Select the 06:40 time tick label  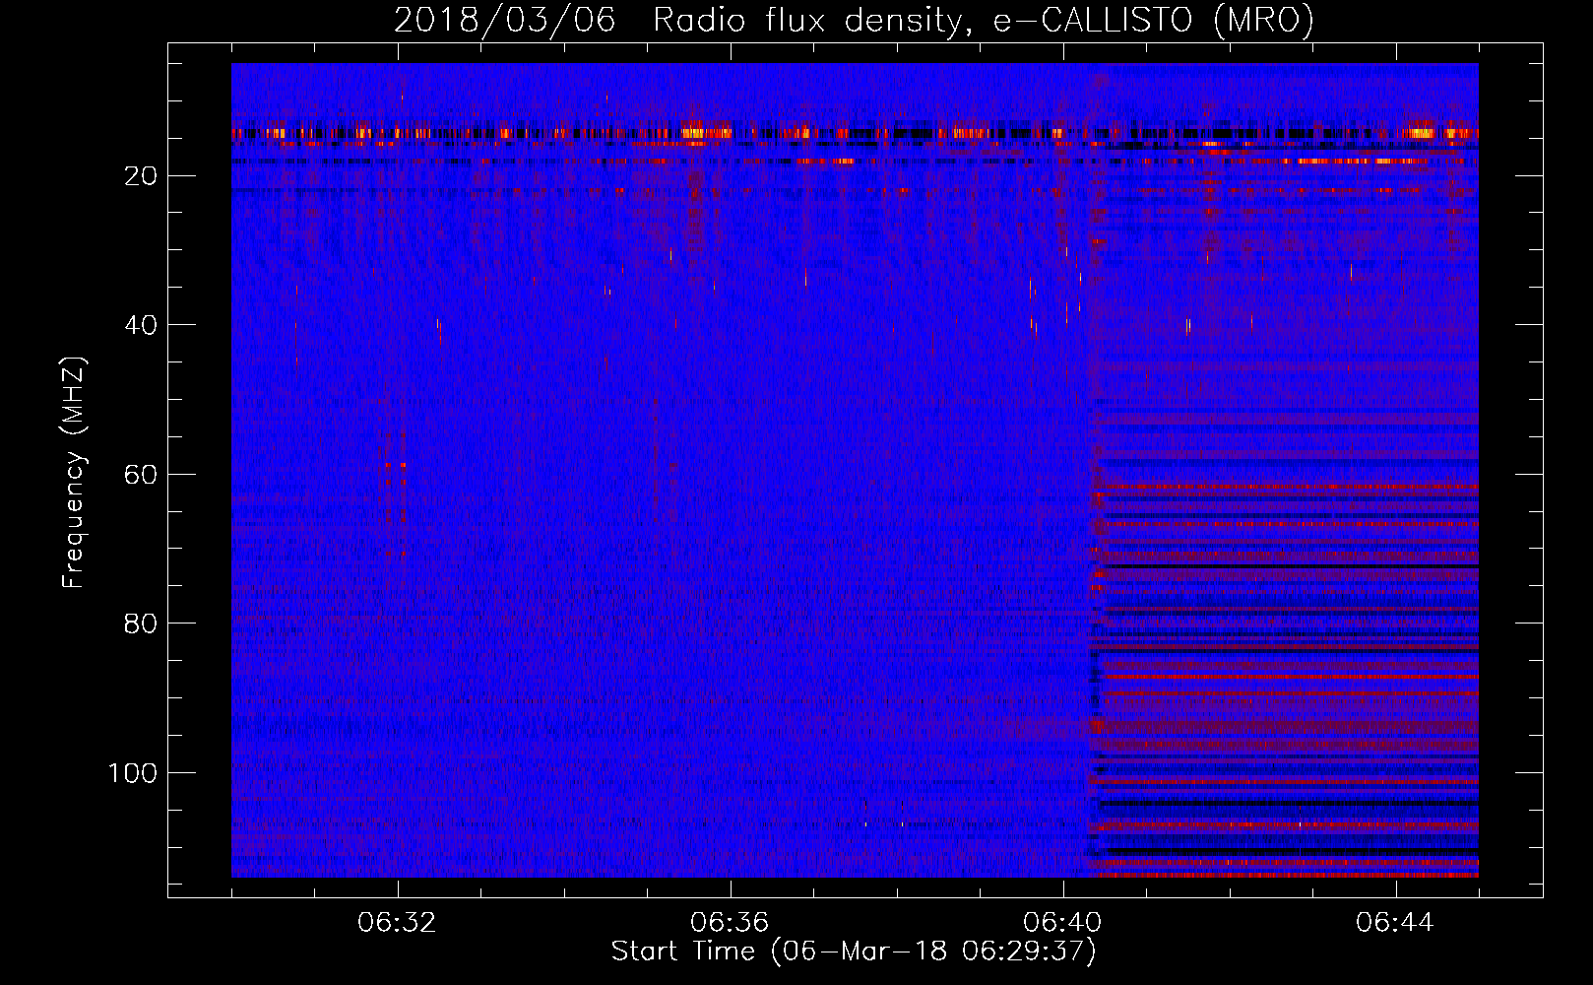pos(1062,923)
